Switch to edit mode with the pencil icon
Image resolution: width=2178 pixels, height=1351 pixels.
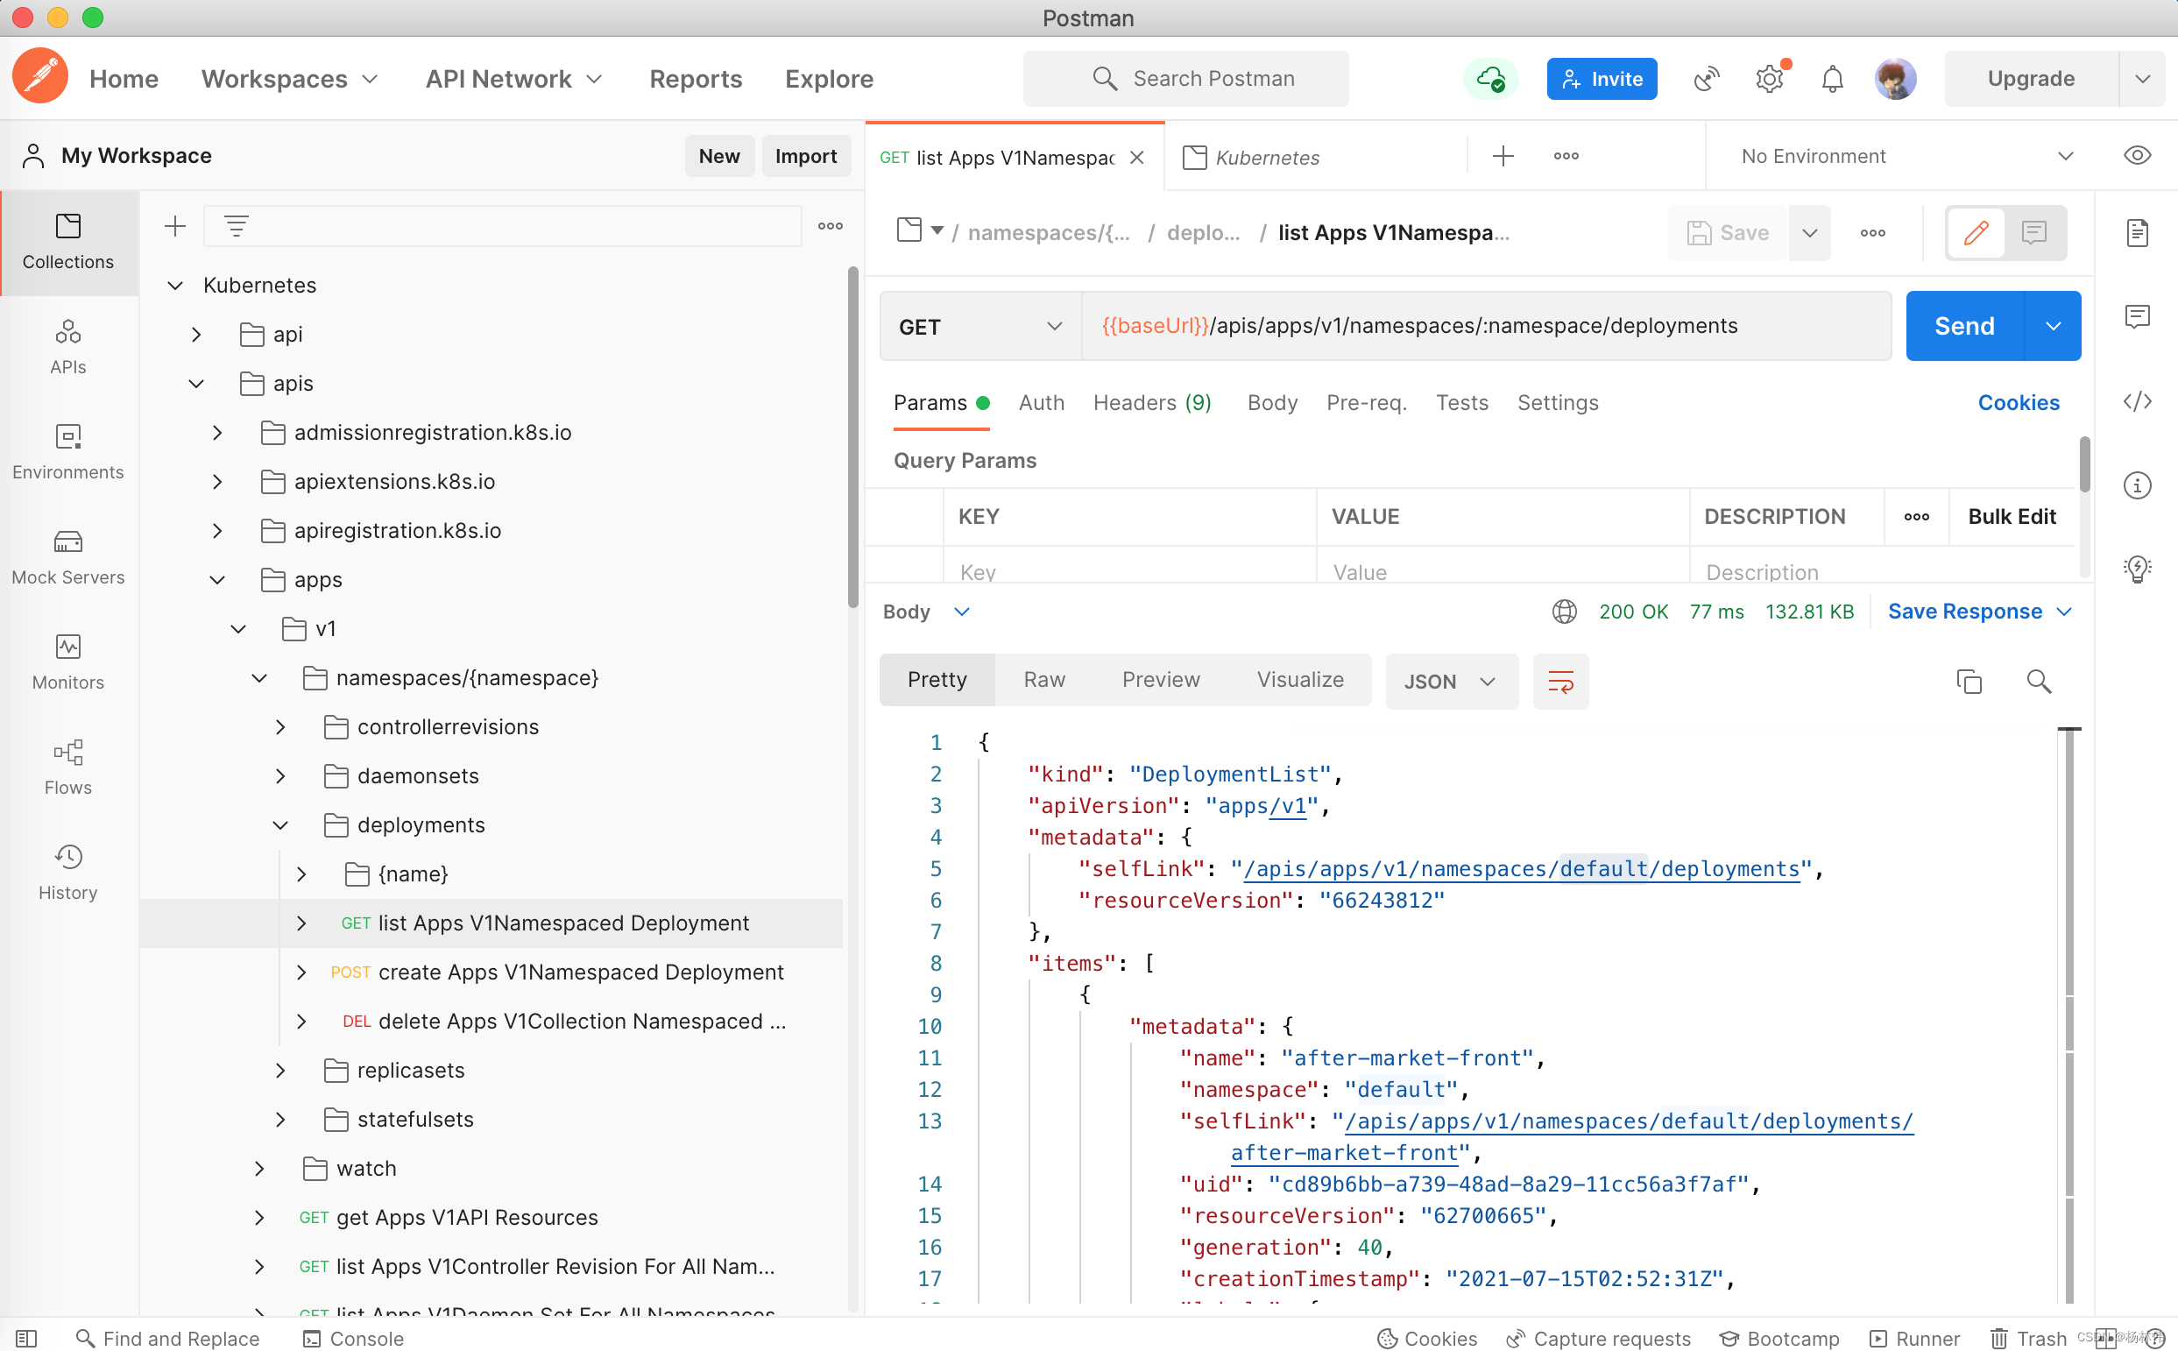pyautogui.click(x=1976, y=232)
